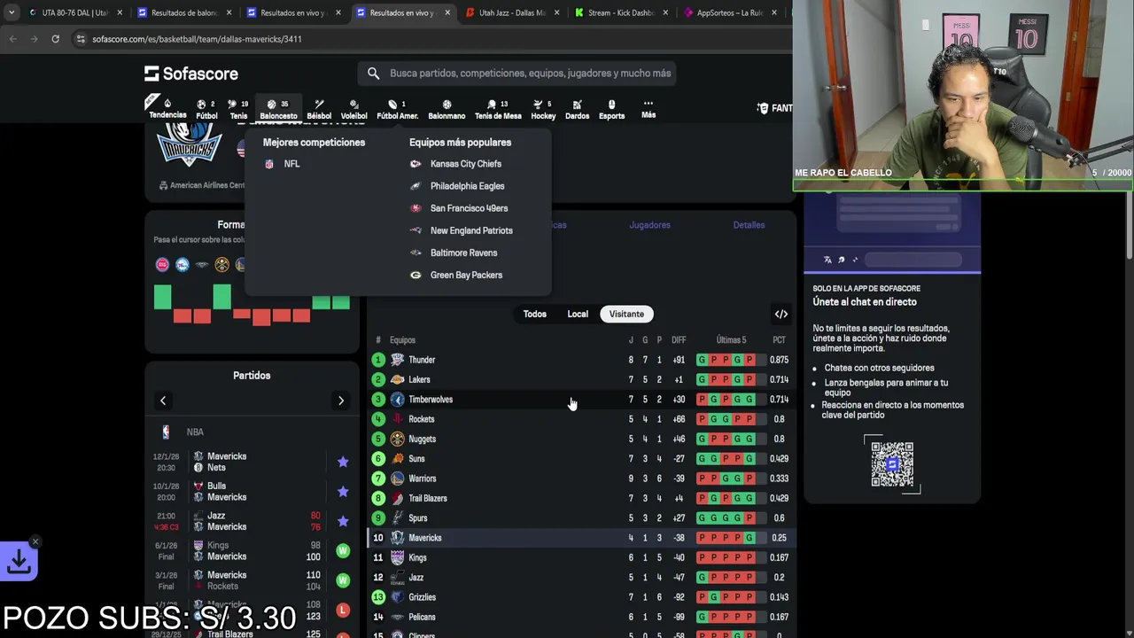The height and width of the screenshot is (638, 1134).
Task: Open Timberwolves in the standings table
Action: (580, 400)
